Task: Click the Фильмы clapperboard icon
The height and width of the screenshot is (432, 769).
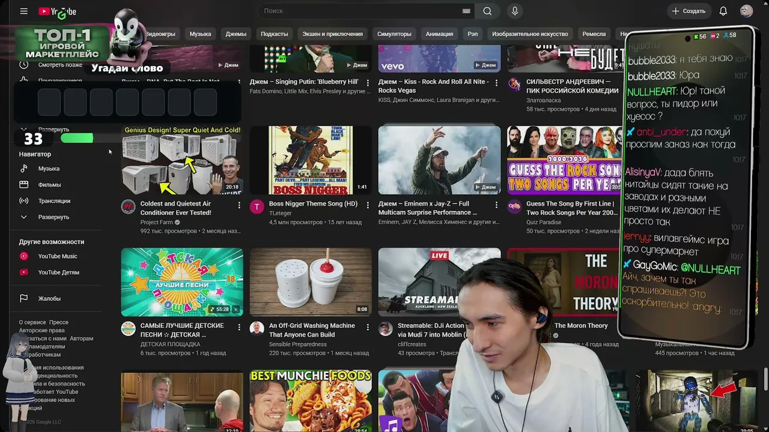Action: 24,185
